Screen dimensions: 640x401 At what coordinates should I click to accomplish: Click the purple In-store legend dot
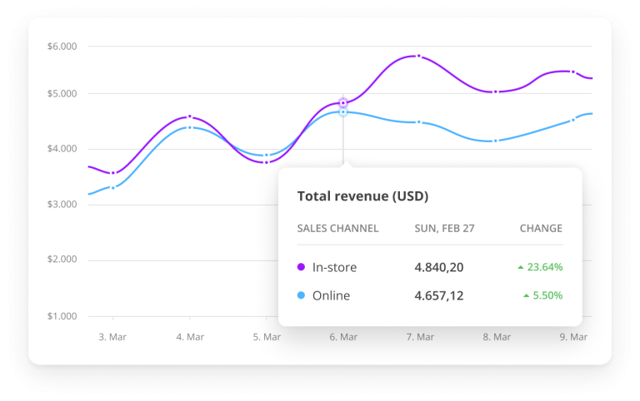tap(302, 267)
